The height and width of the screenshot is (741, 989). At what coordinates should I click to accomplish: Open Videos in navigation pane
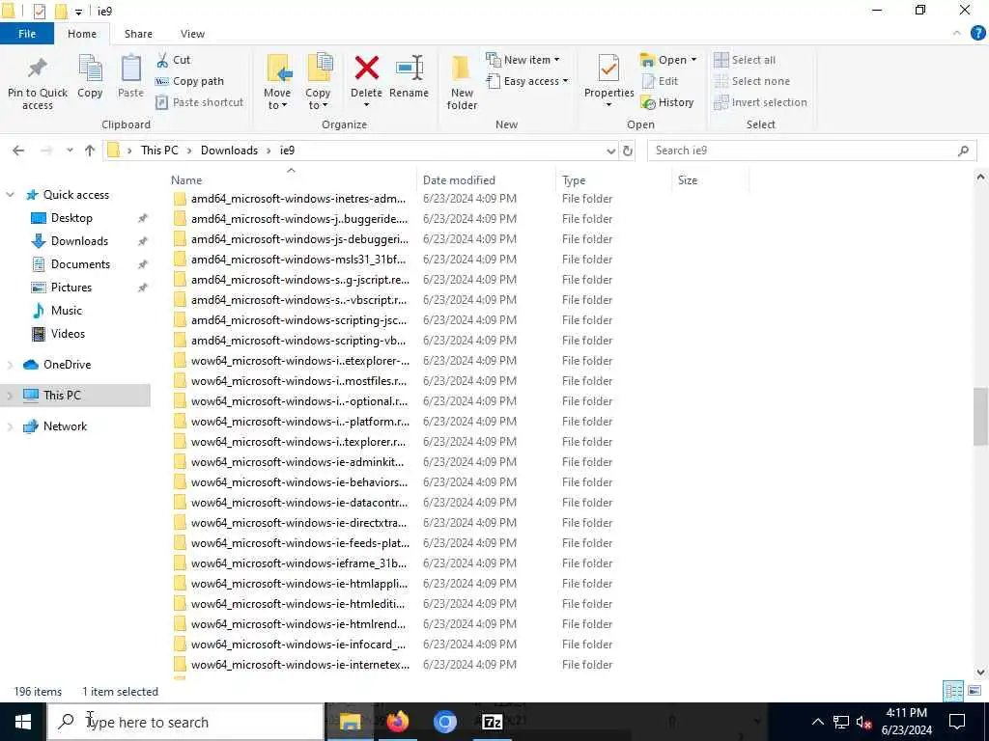pos(68,334)
